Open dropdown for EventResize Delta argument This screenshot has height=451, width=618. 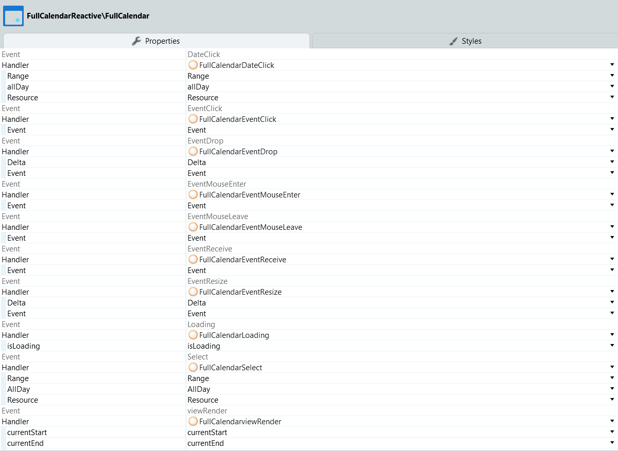coord(612,302)
